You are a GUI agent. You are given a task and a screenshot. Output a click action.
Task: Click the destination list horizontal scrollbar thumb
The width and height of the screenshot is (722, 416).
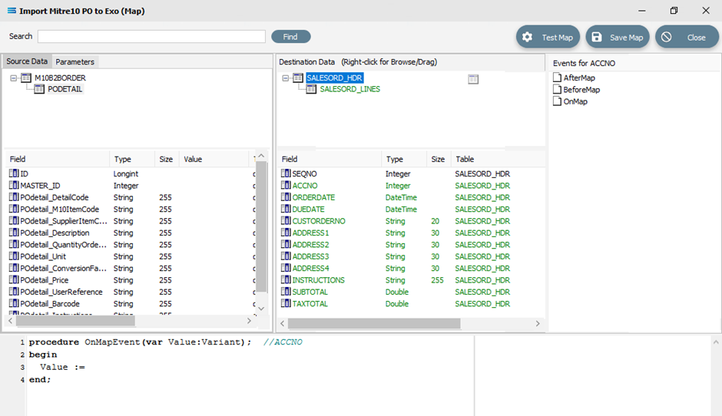point(374,323)
